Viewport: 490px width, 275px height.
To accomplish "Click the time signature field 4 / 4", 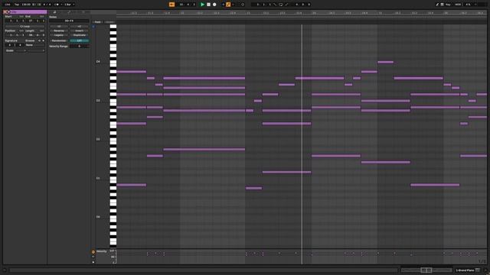I will [x=47, y=5].
